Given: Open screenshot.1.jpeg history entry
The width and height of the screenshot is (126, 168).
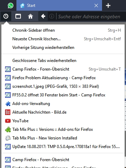Looking at the screenshot, I should 63,86.
